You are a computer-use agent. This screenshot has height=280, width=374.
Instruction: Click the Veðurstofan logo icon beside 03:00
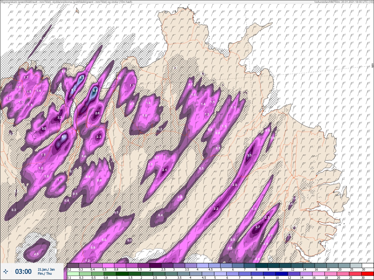pyautogui.click(x=6, y=272)
